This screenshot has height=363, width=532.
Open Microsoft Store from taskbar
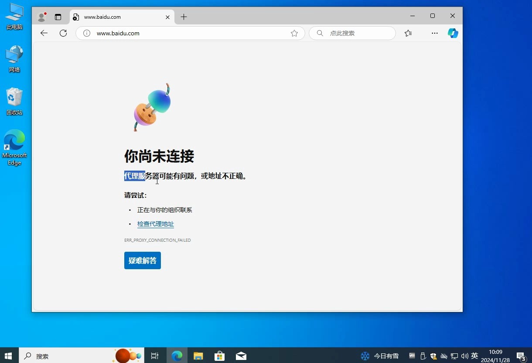click(x=219, y=356)
